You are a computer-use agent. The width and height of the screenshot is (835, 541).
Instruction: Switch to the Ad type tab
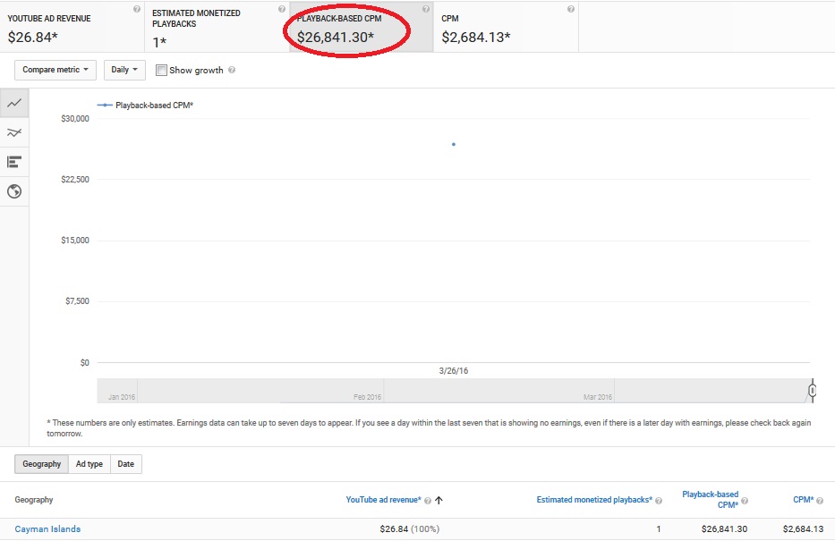pyautogui.click(x=89, y=464)
